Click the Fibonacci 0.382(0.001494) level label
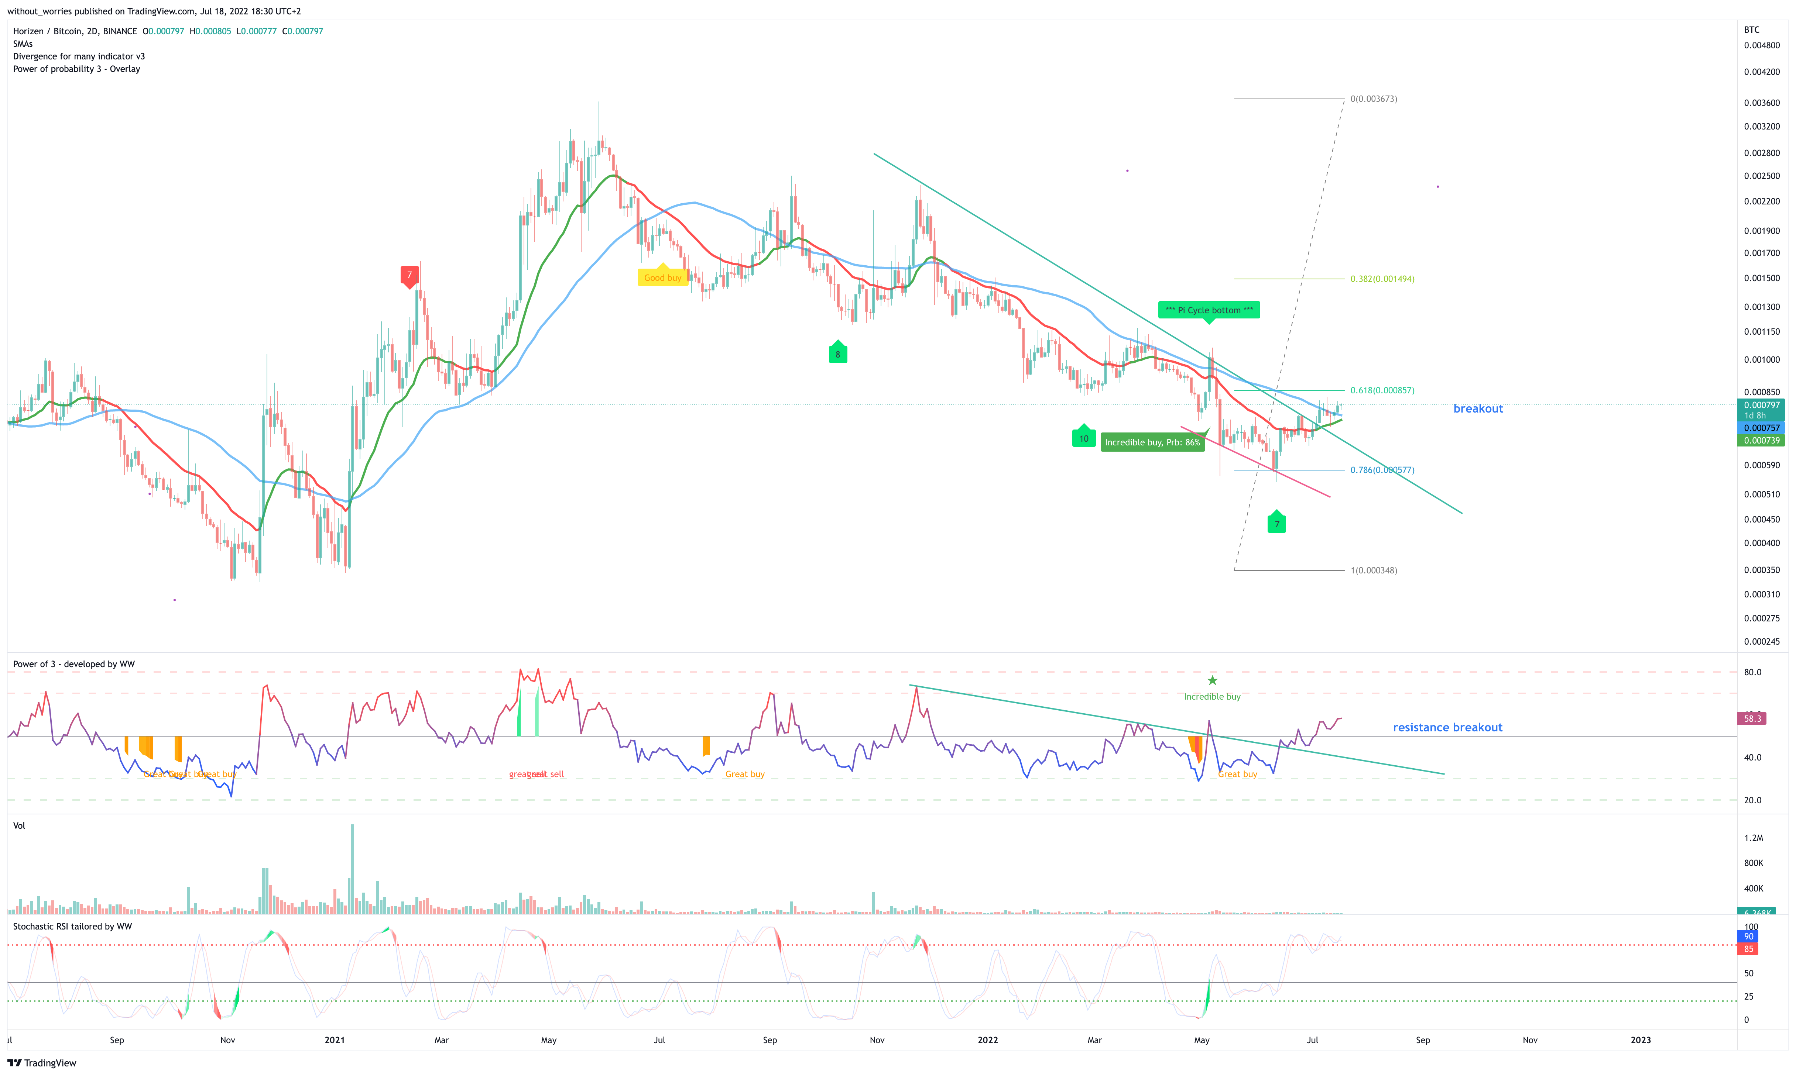Image resolution: width=1796 pixels, height=1076 pixels. [x=1382, y=279]
